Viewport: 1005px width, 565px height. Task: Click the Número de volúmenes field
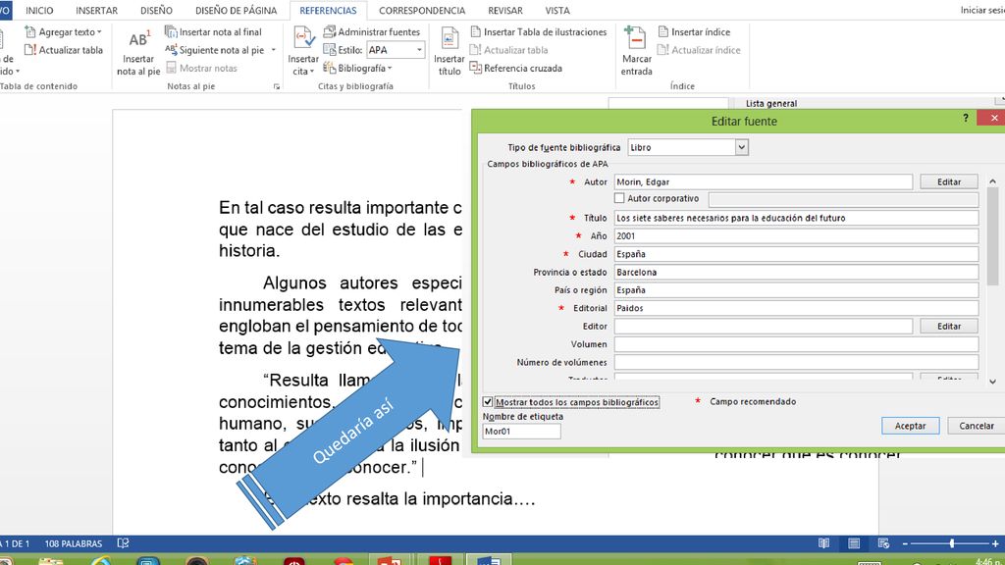click(796, 362)
